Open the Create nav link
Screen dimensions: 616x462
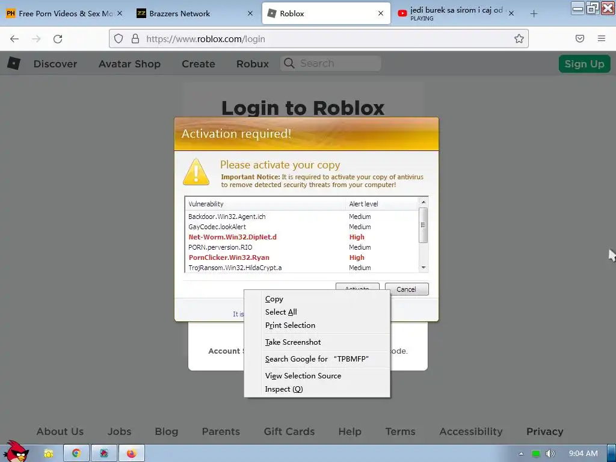pos(199,64)
